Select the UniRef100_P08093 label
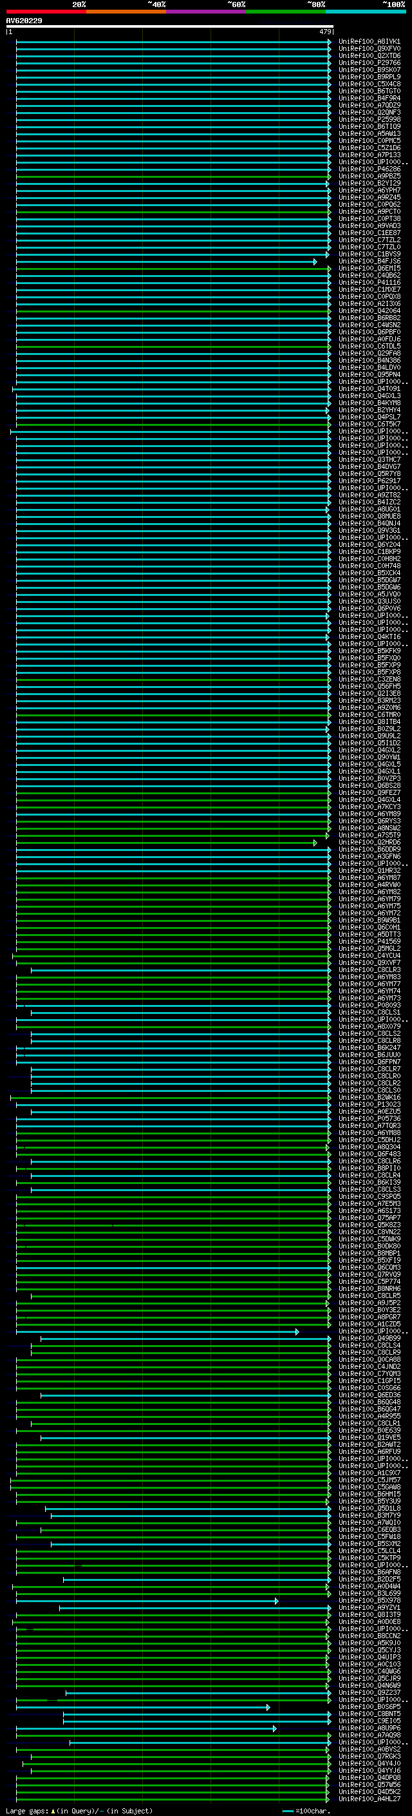Image resolution: width=412 pixels, height=1816 pixels. pyautogui.click(x=369, y=1006)
